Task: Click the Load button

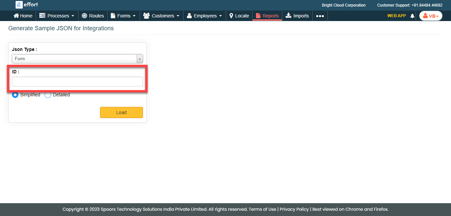Action: coord(121,112)
